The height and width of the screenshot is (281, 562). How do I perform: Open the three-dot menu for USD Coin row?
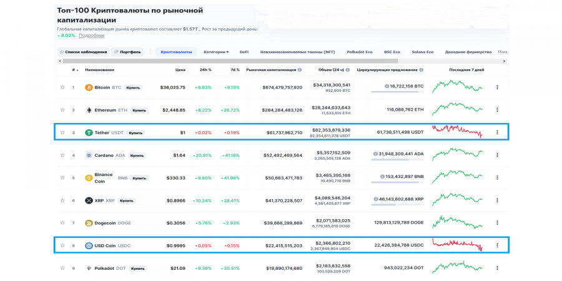click(x=497, y=245)
